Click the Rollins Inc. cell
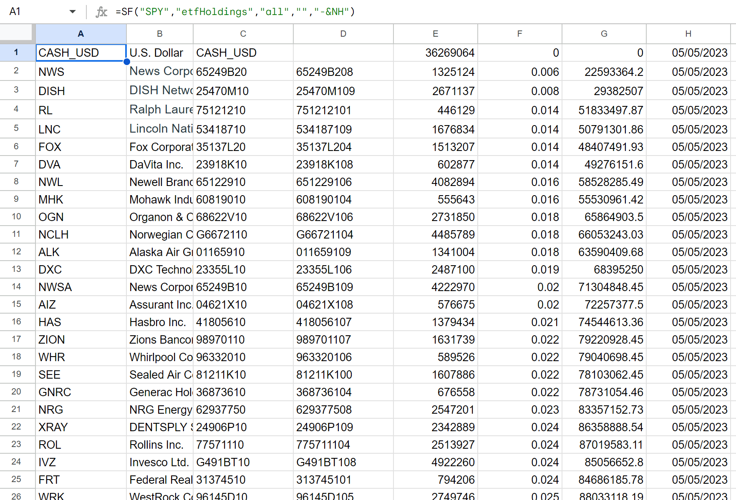Viewport: 736px width, 500px height. 160,445
